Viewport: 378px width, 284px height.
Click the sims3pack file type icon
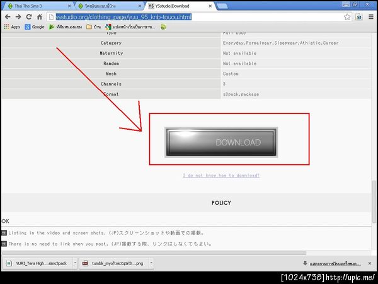pos(9,263)
